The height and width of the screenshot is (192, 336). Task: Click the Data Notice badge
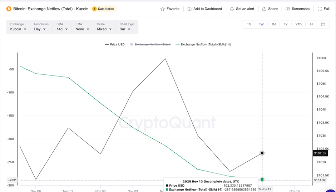coord(104,9)
